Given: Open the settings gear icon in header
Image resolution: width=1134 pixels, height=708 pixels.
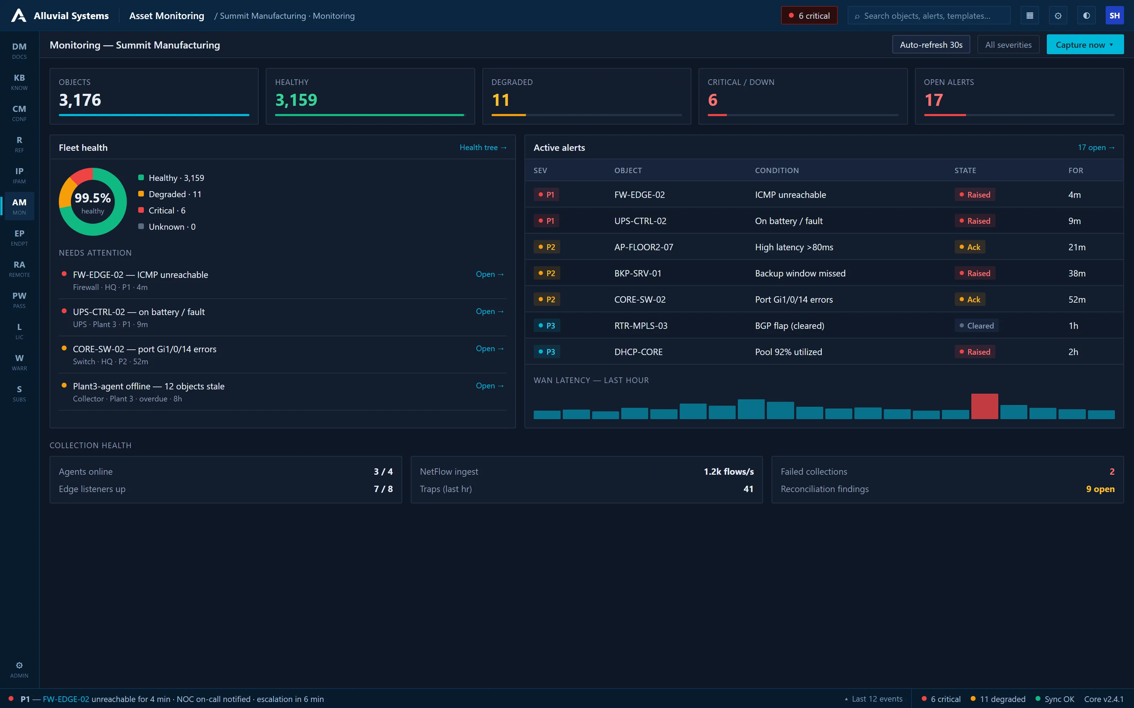Looking at the screenshot, I should 1058,16.
